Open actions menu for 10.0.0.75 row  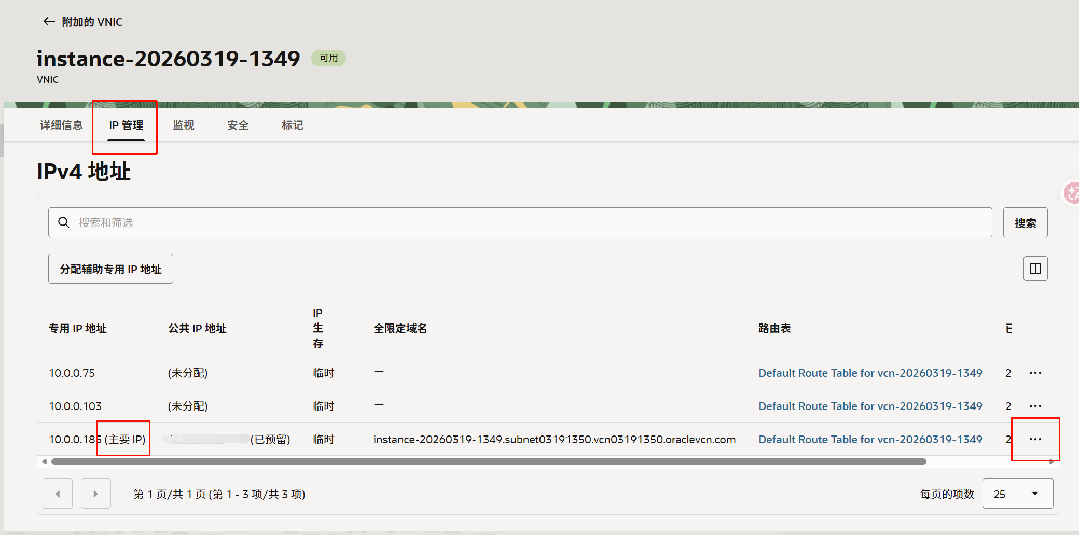(x=1035, y=373)
